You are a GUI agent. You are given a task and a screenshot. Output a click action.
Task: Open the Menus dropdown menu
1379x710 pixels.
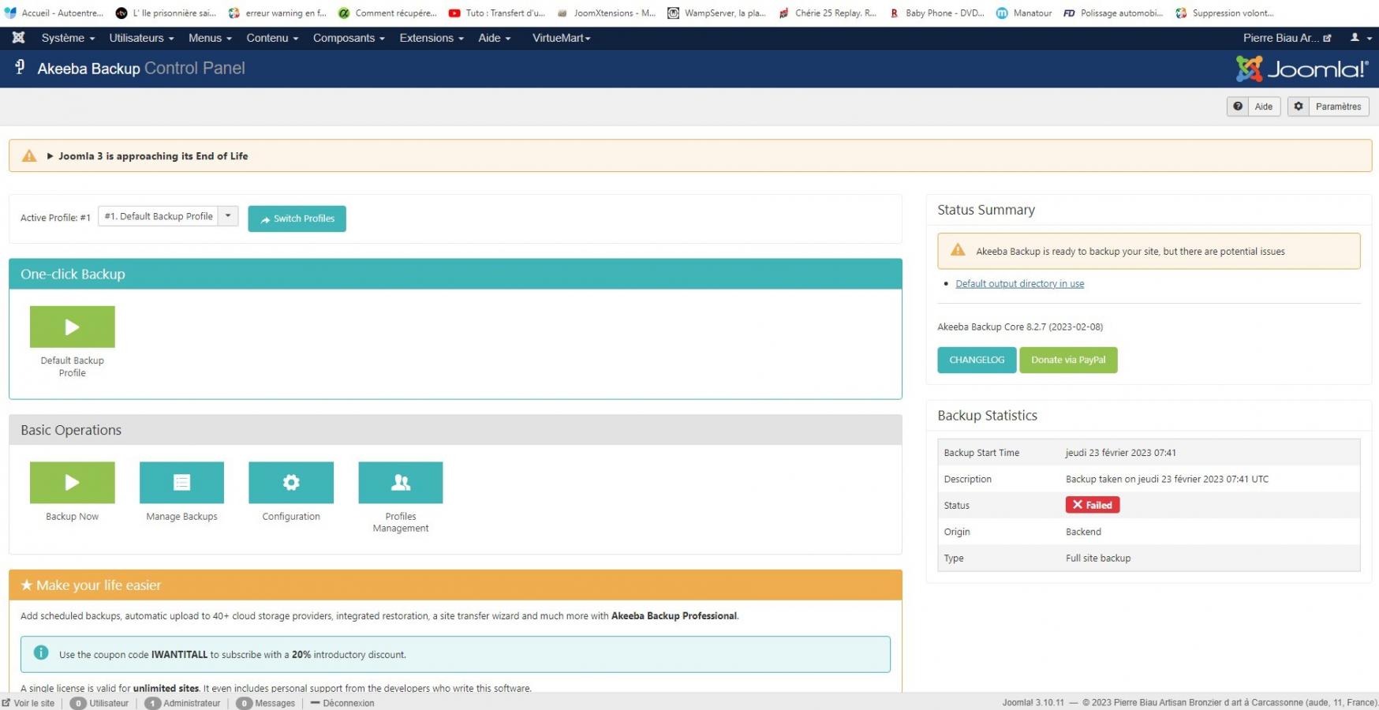click(210, 38)
